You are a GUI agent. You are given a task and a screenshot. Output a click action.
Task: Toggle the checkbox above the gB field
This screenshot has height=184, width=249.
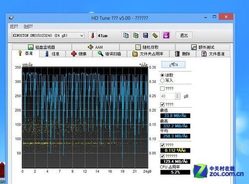point(162,89)
